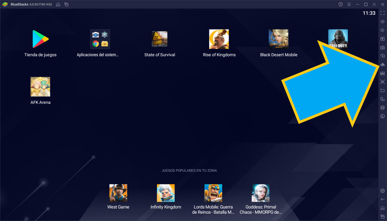387x221 pixels.
Task: Open Tienda de juegos Play Store
Action: (x=41, y=39)
